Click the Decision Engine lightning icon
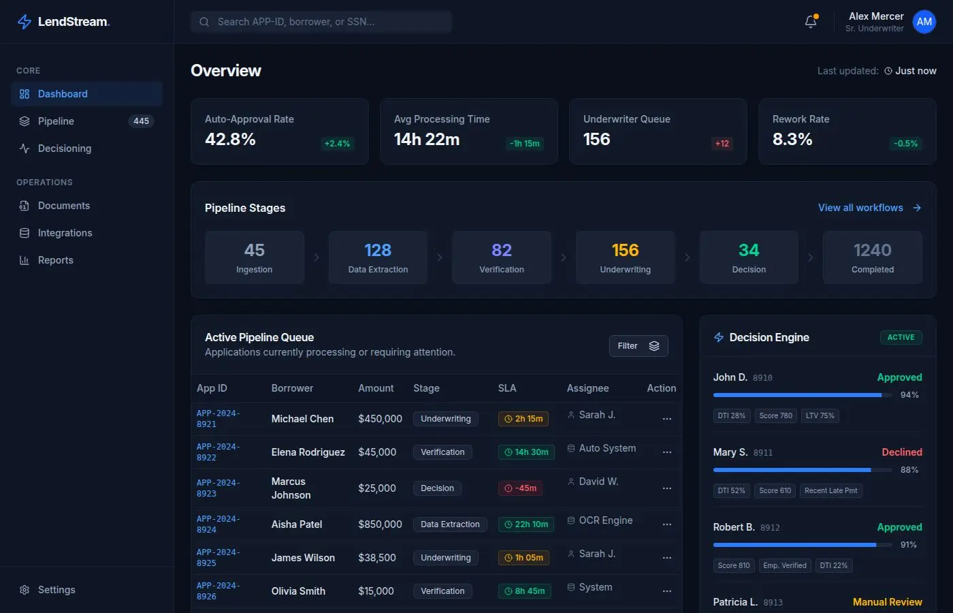The image size is (953, 613). tap(718, 337)
